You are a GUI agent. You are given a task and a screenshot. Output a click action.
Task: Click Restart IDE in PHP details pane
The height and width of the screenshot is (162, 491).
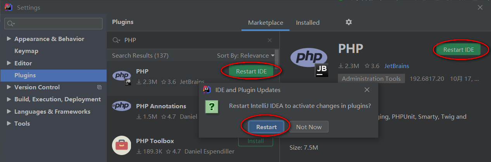point(459,49)
